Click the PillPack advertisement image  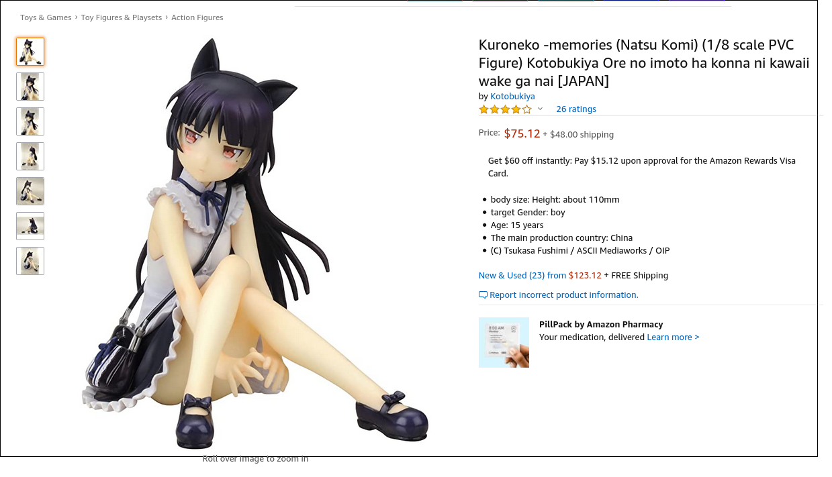coord(504,342)
